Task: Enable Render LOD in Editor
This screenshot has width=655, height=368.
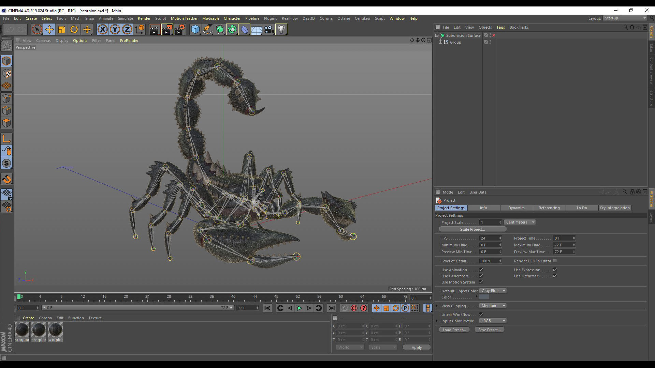Action: (555, 261)
